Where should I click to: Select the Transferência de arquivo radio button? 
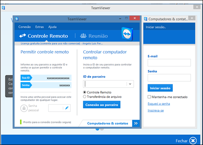84,97
